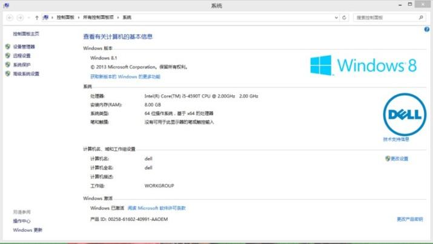Image resolution: width=433 pixels, height=244 pixels.
Task: Maximize the 系统 window
Action: point(410,4)
